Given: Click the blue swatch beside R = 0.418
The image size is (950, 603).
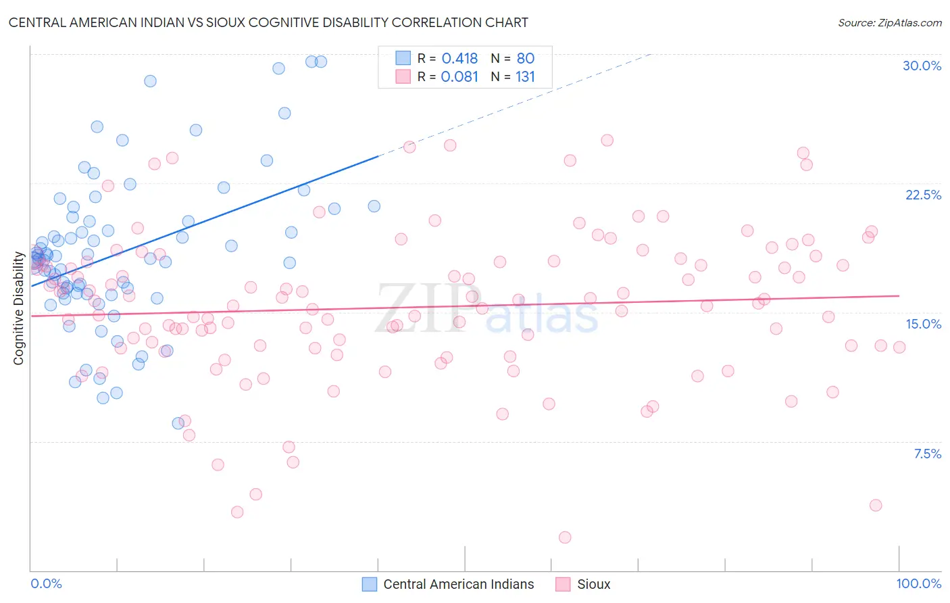Looking at the screenshot, I should point(403,58).
